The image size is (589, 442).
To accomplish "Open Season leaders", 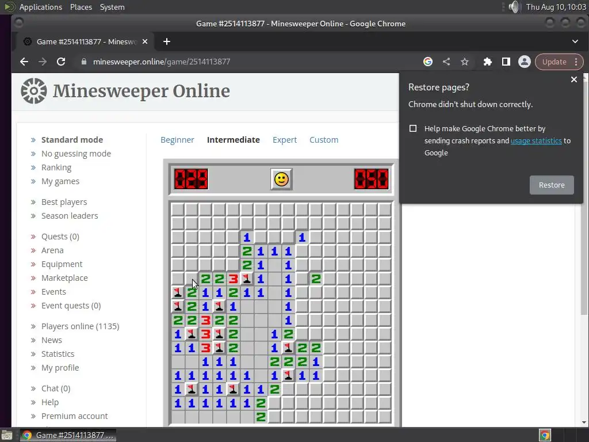I will coord(70,216).
